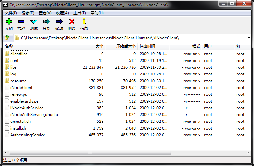This screenshot has height=166, width=254.
Task: Click the 2009-11-30 date of libs
Action: click(153, 67)
